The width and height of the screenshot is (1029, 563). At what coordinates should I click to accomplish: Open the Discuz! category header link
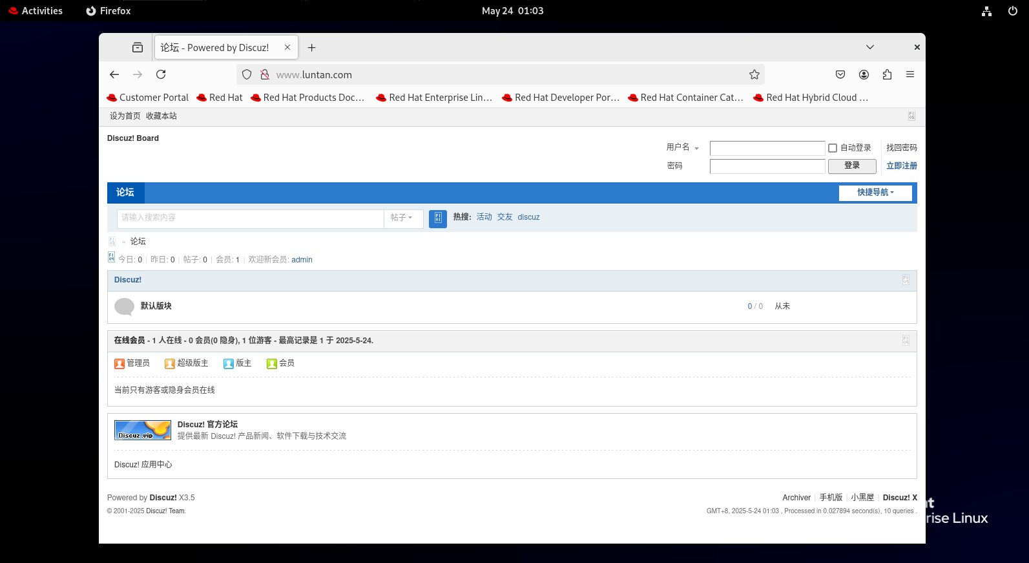[128, 280]
